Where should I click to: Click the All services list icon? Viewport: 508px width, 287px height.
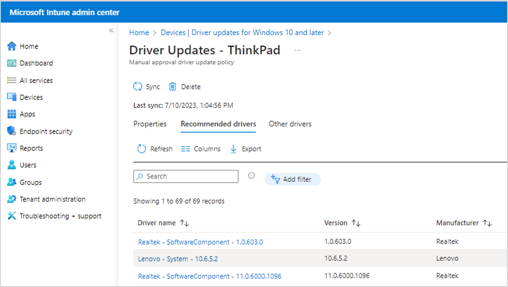[12, 80]
